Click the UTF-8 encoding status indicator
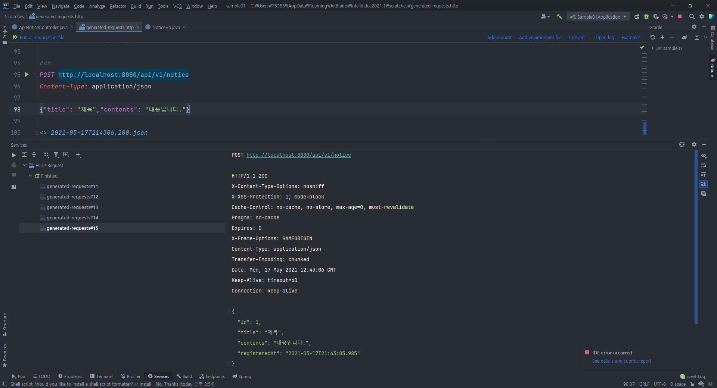Viewport: 717px width, 388px height. [659, 384]
